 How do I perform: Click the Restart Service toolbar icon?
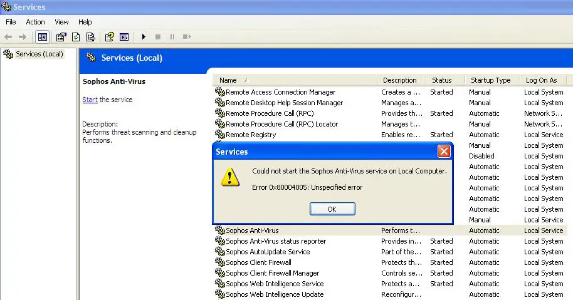pos(187,37)
